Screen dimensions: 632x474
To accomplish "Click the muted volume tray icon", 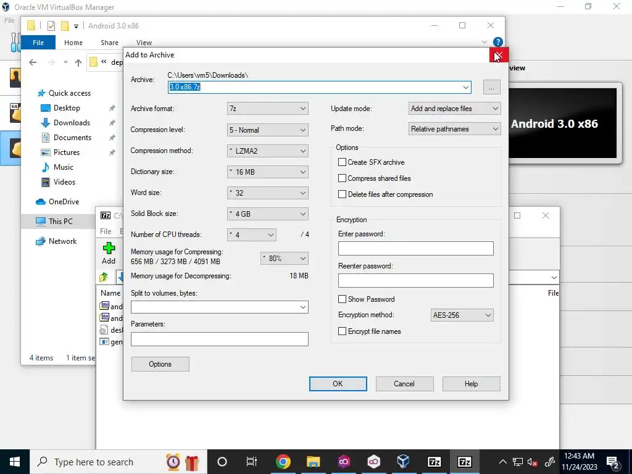I will (x=533, y=462).
